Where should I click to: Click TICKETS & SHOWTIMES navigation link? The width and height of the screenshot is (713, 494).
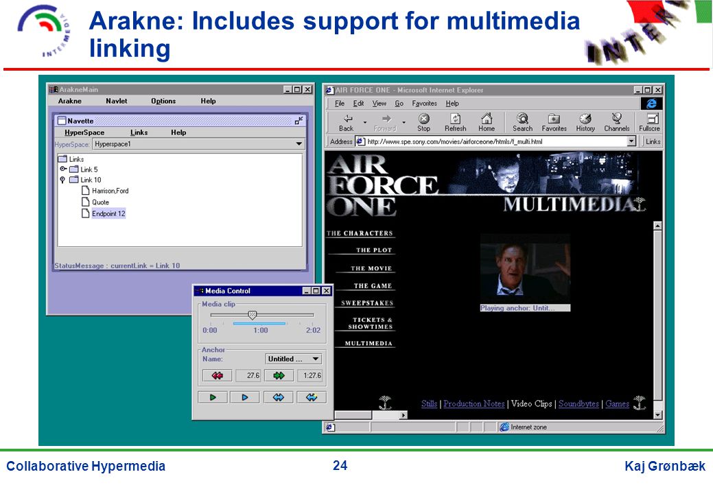[x=370, y=323]
